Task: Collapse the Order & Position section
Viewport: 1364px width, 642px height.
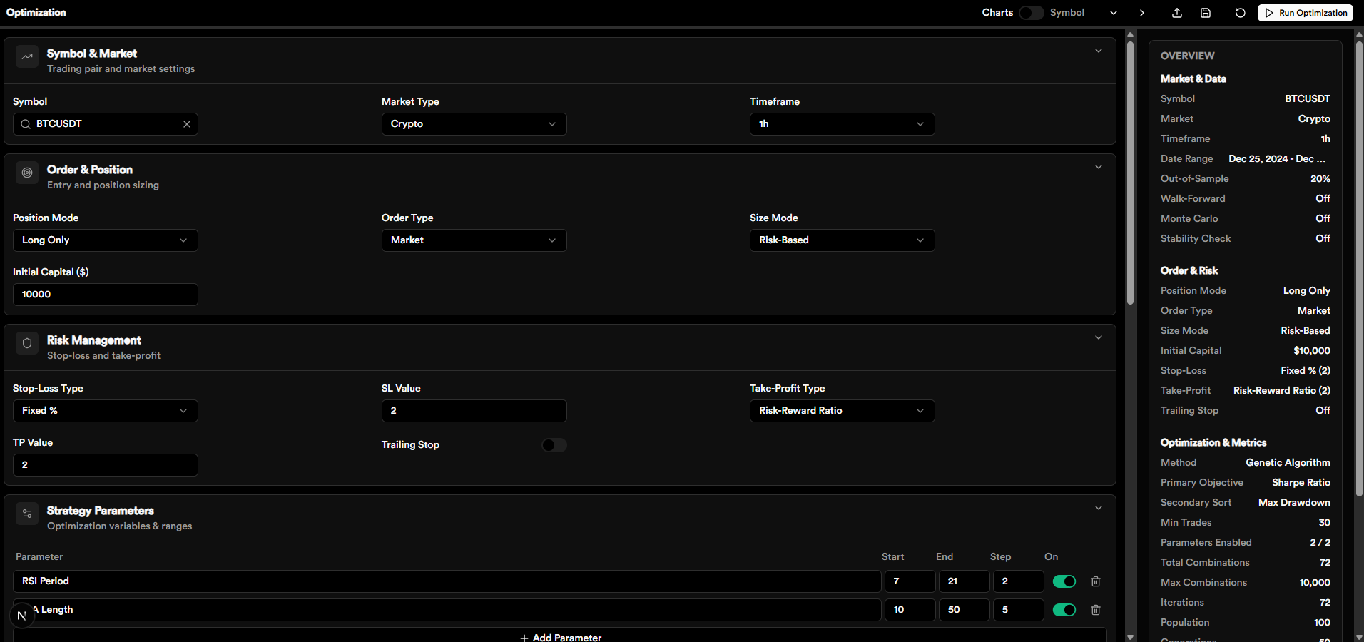Action: tap(1098, 167)
